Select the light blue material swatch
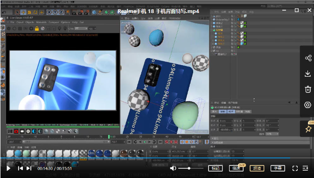The width and height of the screenshot is (314, 178). pos(51,154)
